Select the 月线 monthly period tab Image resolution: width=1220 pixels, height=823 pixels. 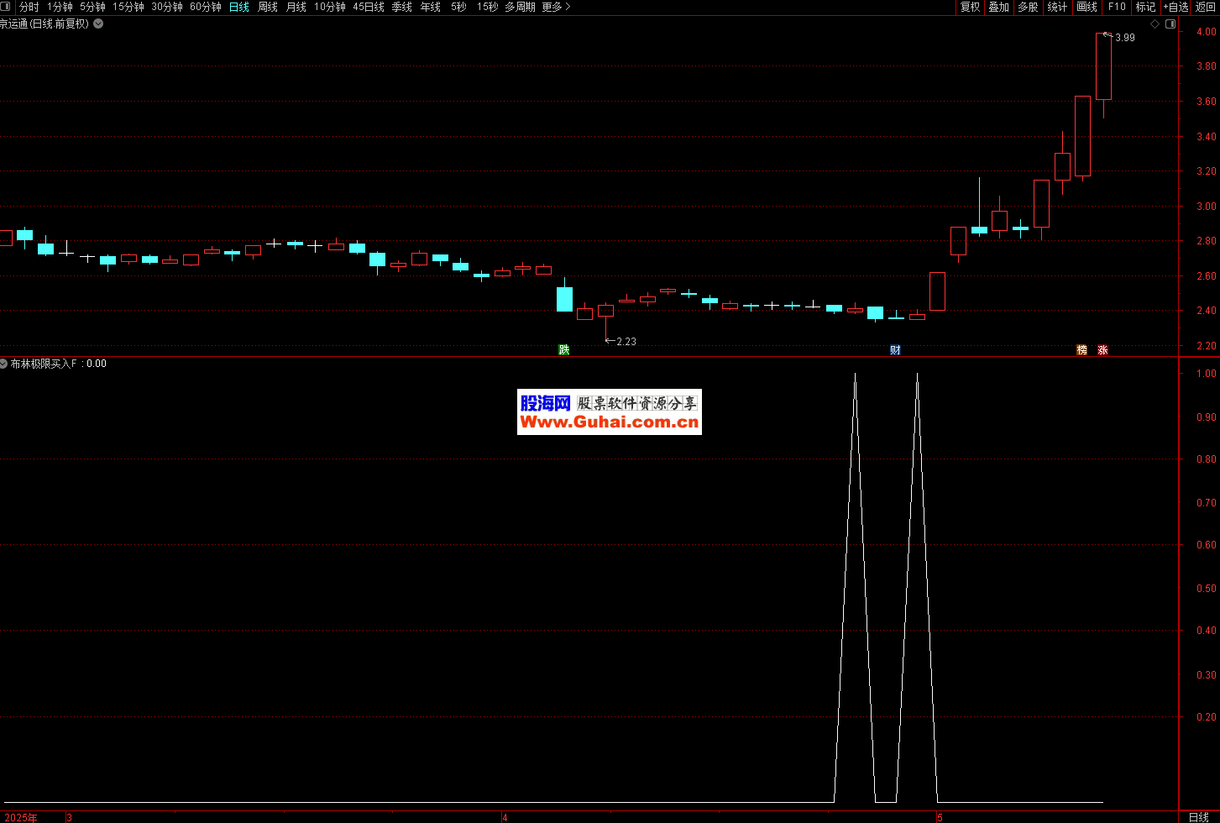[296, 7]
